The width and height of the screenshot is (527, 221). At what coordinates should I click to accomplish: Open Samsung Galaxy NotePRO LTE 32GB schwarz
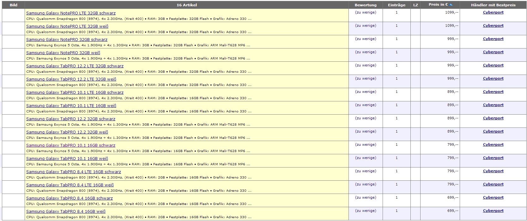pos(71,13)
